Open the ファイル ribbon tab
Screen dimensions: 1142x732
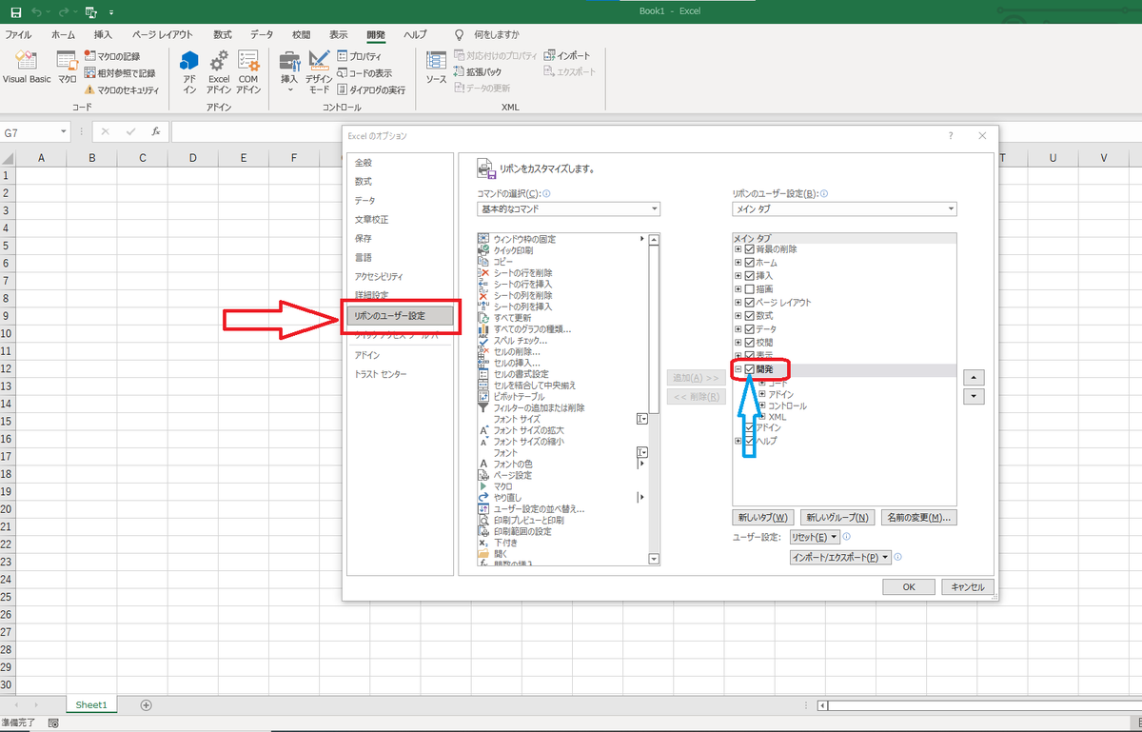pyautogui.click(x=18, y=33)
